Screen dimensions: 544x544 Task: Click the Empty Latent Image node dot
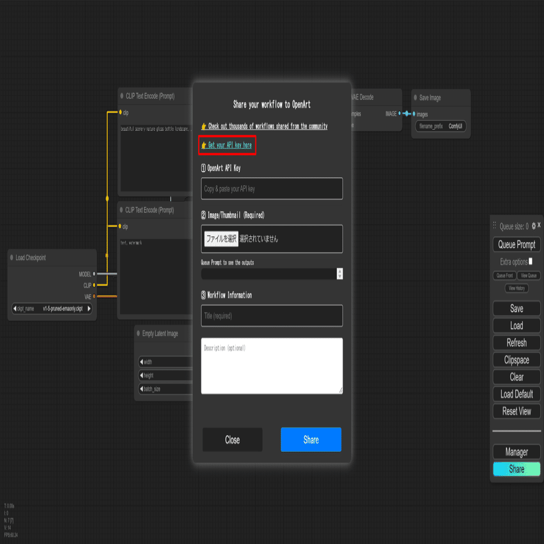coord(138,333)
